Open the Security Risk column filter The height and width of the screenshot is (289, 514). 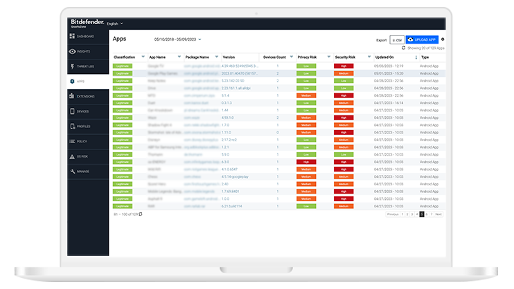pos(367,57)
